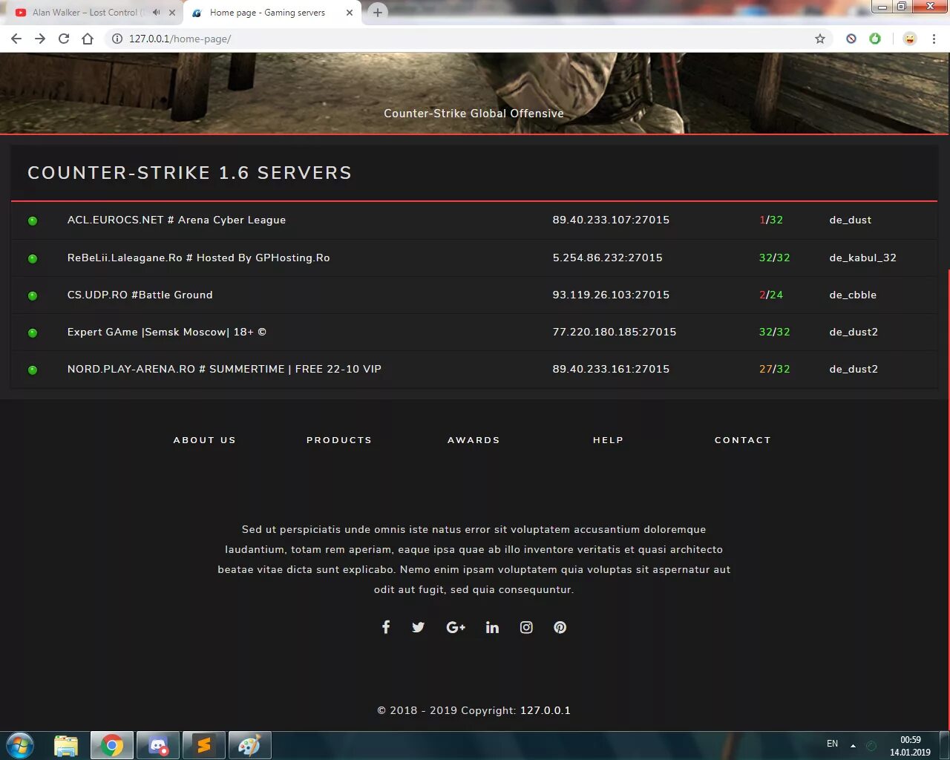This screenshot has height=760, width=950.
Task: Open the Pinterest footer icon
Action: coord(560,627)
